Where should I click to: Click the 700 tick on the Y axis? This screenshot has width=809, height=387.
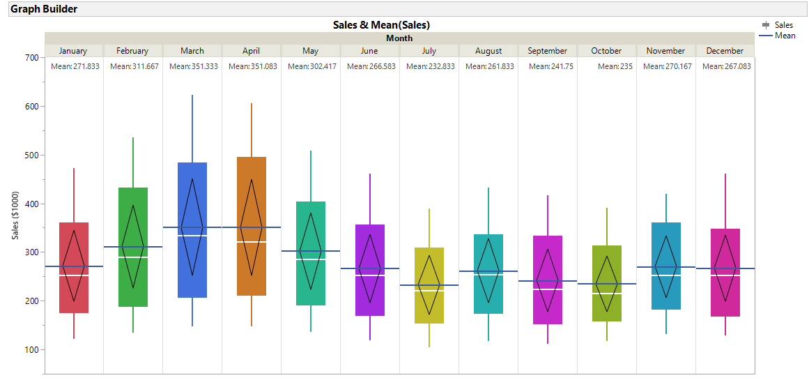click(31, 58)
